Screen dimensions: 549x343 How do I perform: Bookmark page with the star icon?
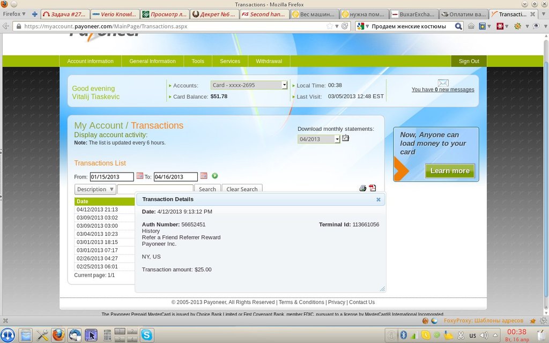[329, 26]
